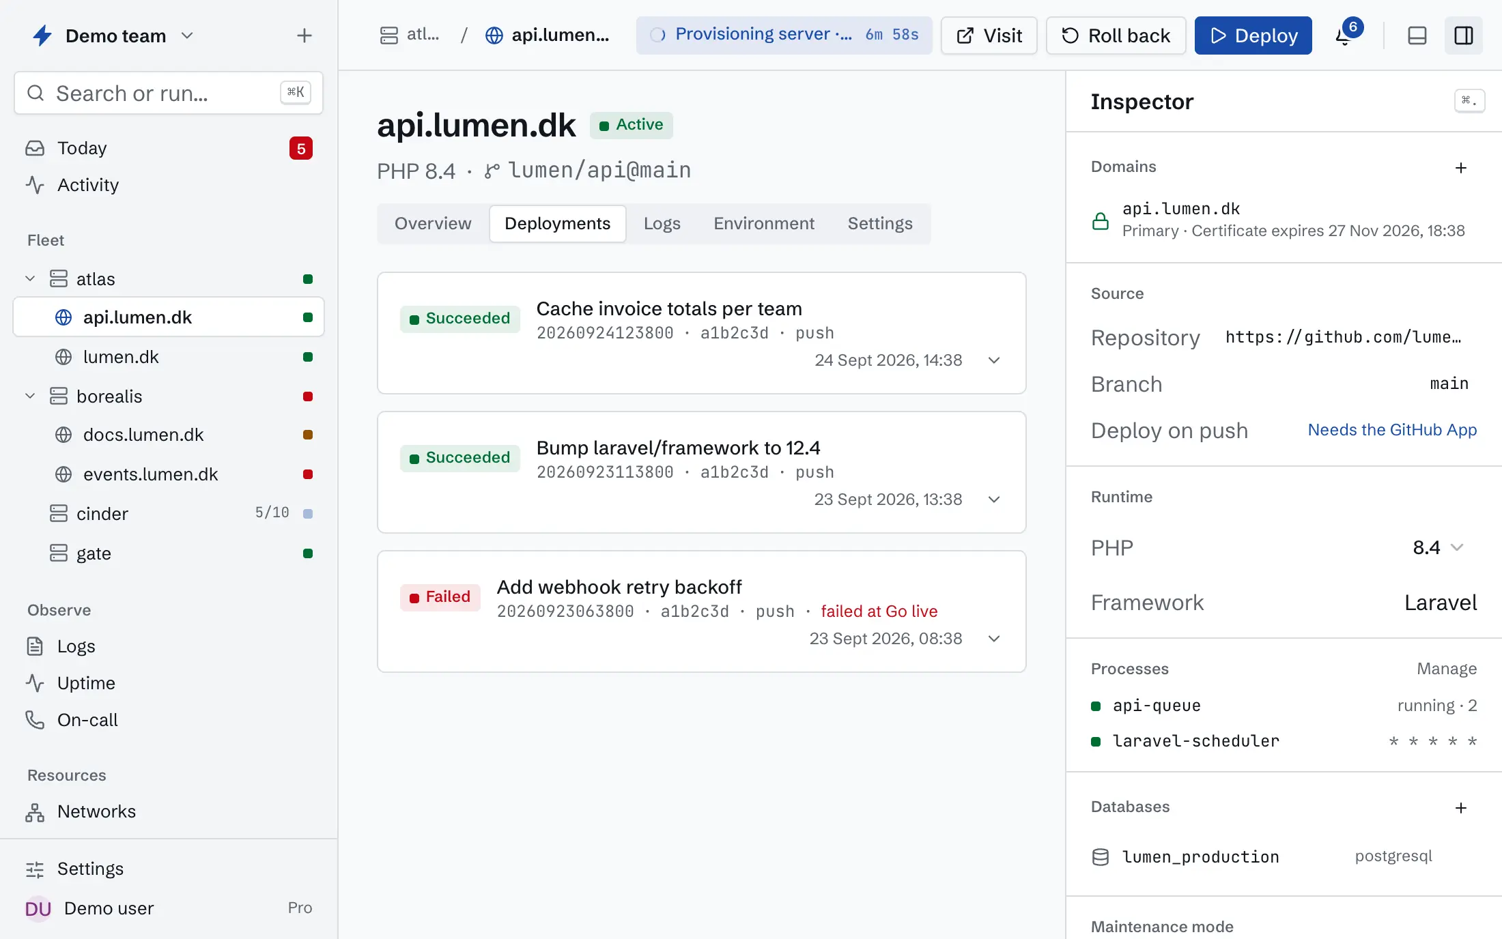Click Manage for Processes

1447,669
